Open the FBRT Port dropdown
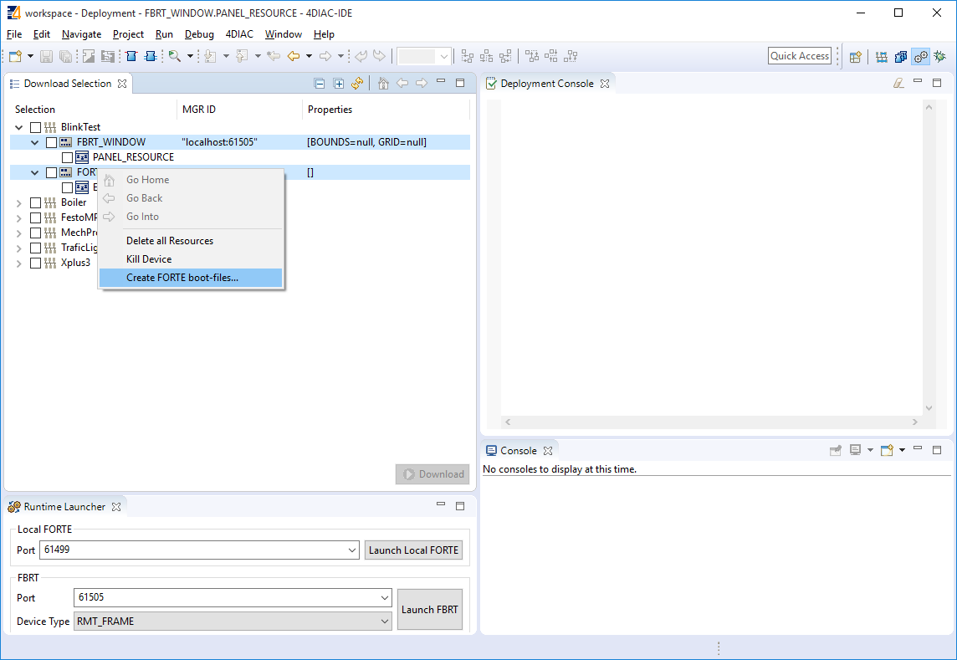 386,597
